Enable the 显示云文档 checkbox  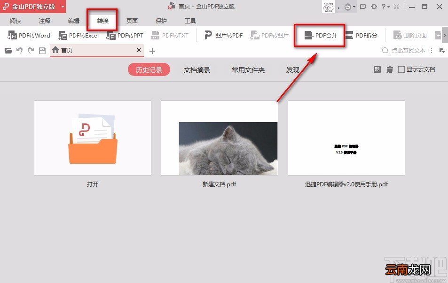(401, 69)
